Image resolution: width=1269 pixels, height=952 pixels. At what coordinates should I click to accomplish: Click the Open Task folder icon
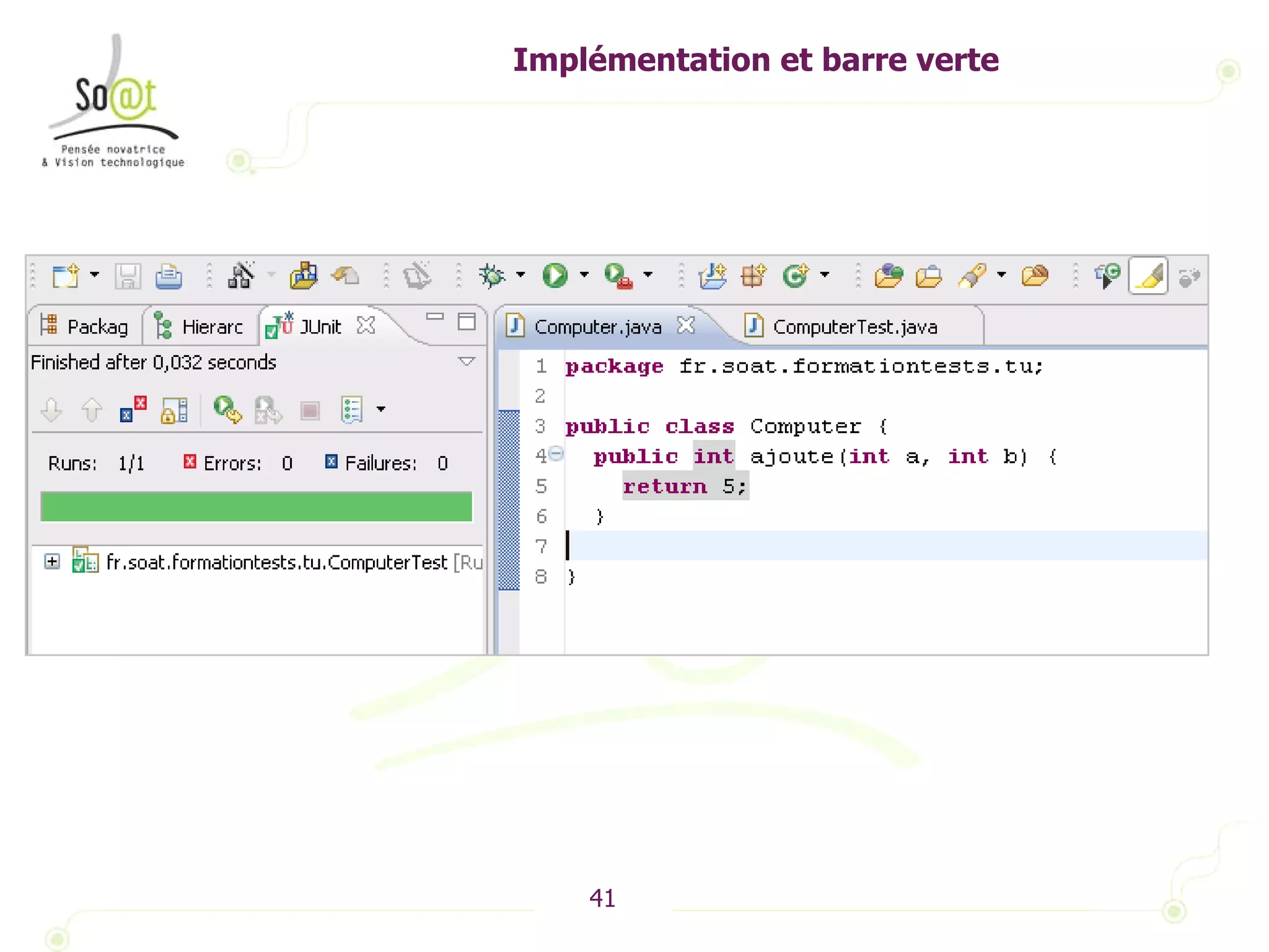point(929,276)
